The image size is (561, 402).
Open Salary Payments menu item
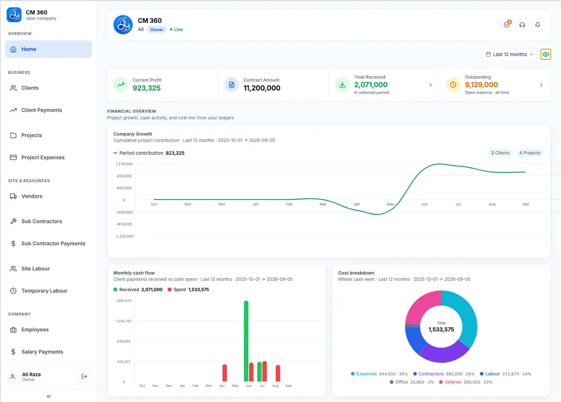(x=49, y=352)
